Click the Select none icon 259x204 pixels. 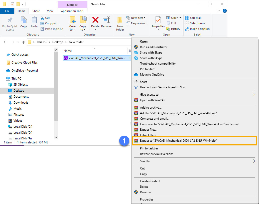pos(187,24)
